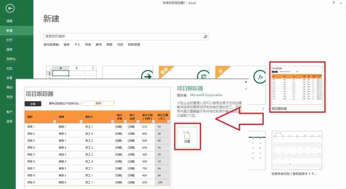The image size is (346, 189).
Task: Click the 预算 suggested search link
Action: coord(110,45)
